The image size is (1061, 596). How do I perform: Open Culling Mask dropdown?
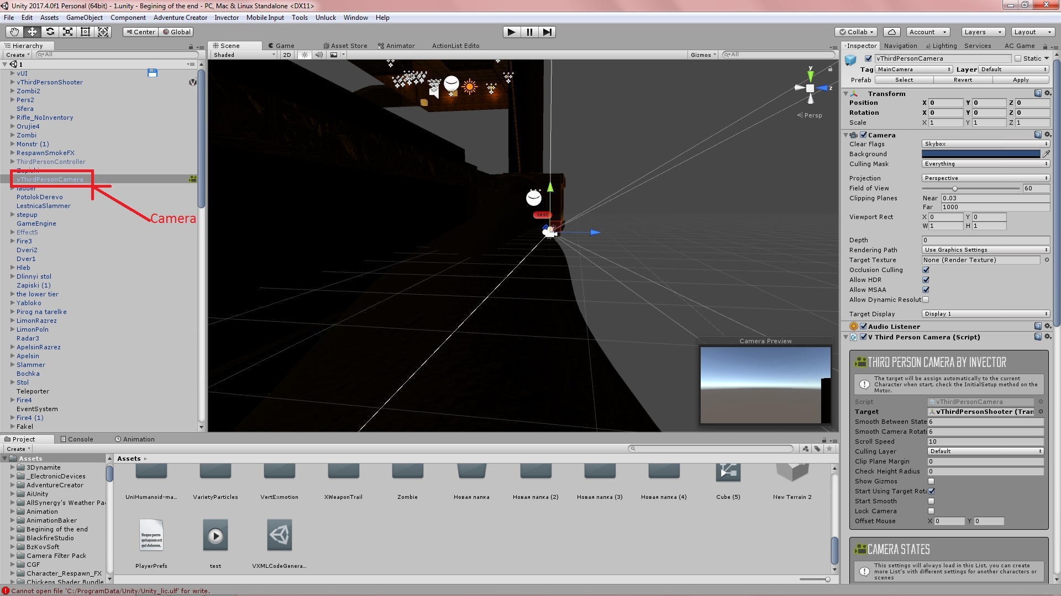tap(986, 164)
